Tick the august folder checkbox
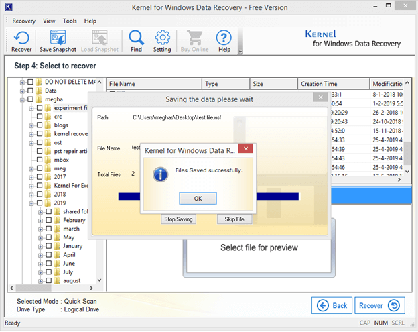The height and width of the screenshot is (332, 418). pos(48,280)
